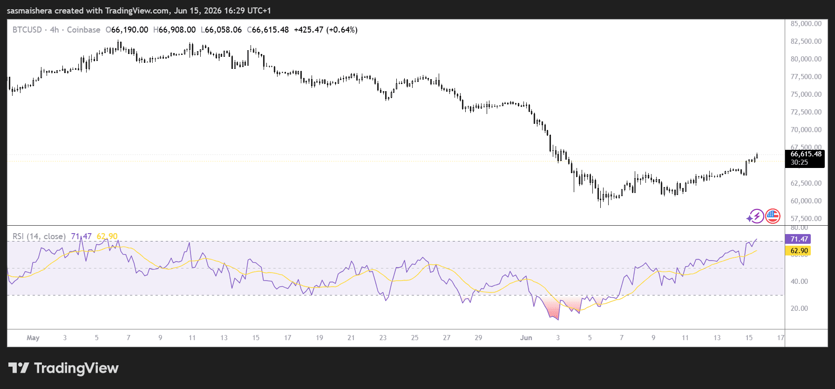This screenshot has height=389, width=835.
Task: Click the change value +425.47 (+0.64%)
Action: tap(326, 30)
